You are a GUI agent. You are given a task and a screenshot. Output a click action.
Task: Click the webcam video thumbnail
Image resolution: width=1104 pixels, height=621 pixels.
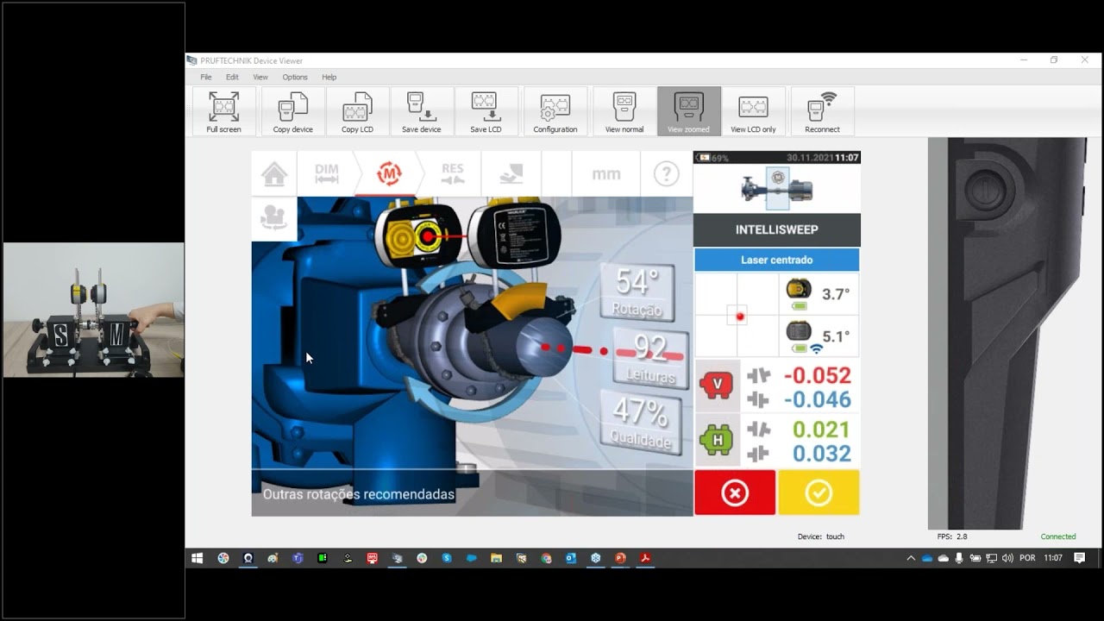tap(93, 310)
